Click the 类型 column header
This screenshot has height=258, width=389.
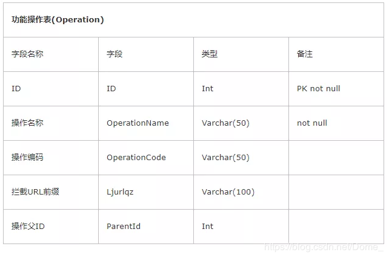[x=210, y=54]
